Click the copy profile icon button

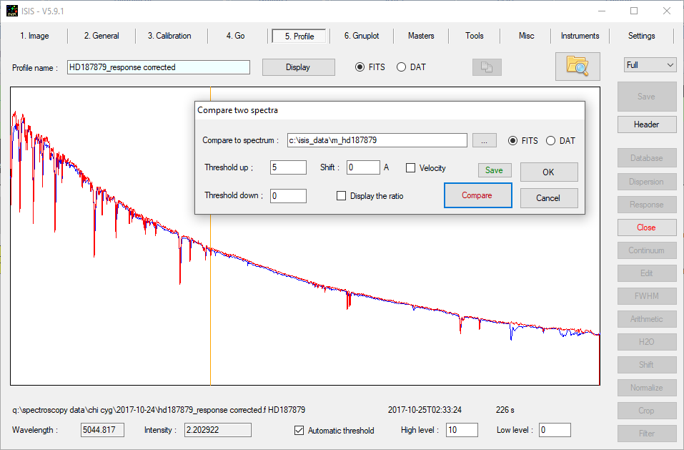tap(487, 67)
